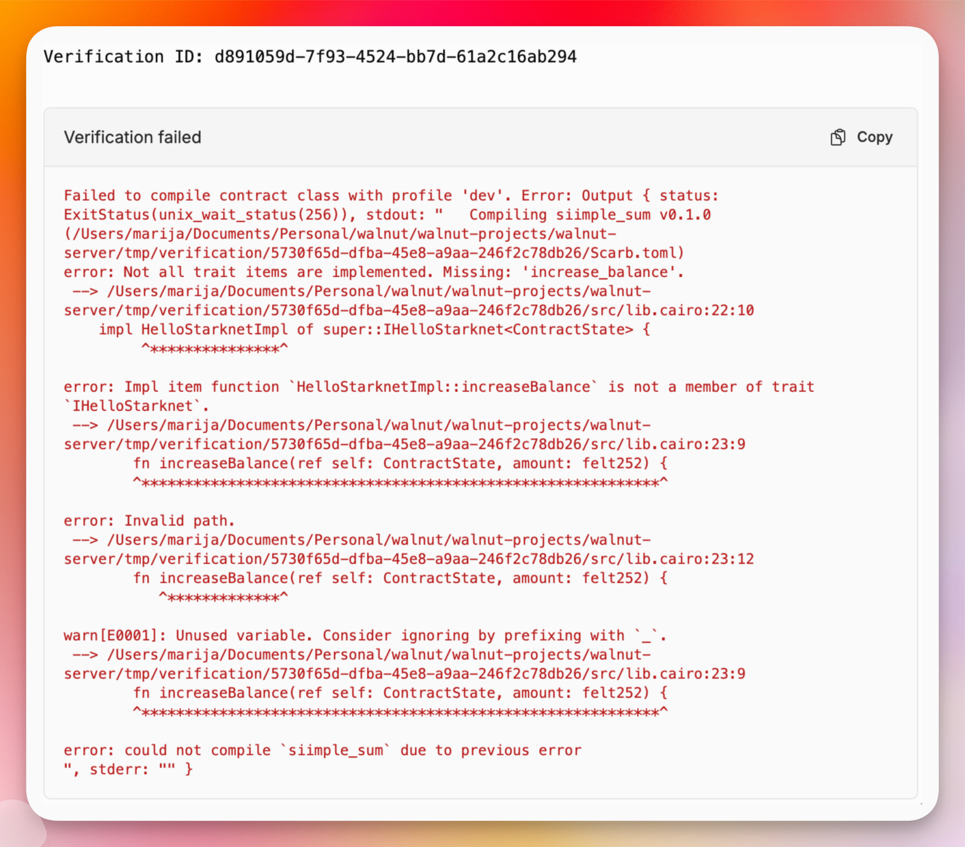The height and width of the screenshot is (847, 965).
Task: Click the 'error: Invalid path.' line
Action: click(149, 521)
